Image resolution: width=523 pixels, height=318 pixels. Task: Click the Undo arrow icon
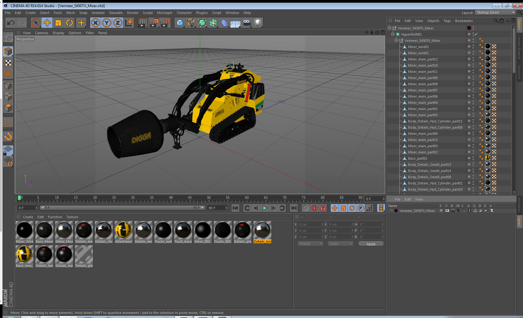coord(11,23)
